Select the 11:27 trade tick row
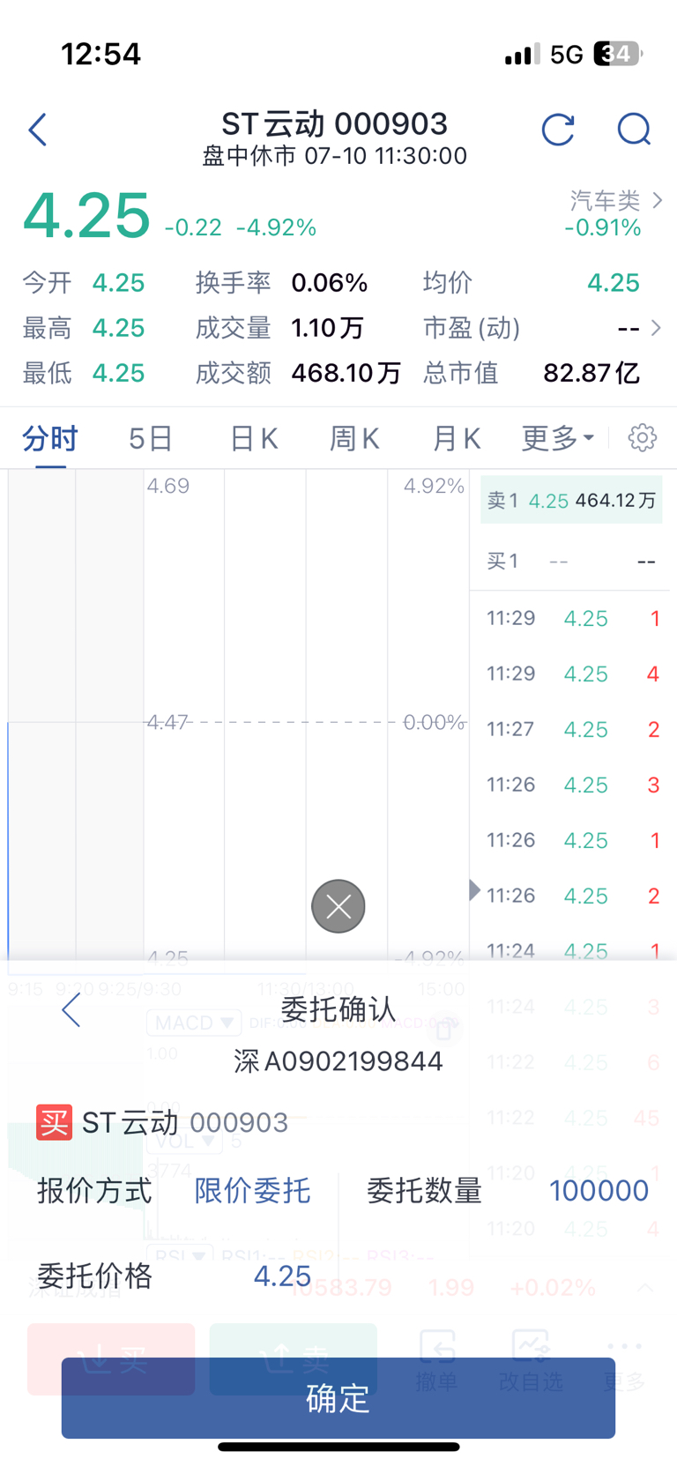The width and height of the screenshot is (677, 1466). tap(573, 729)
